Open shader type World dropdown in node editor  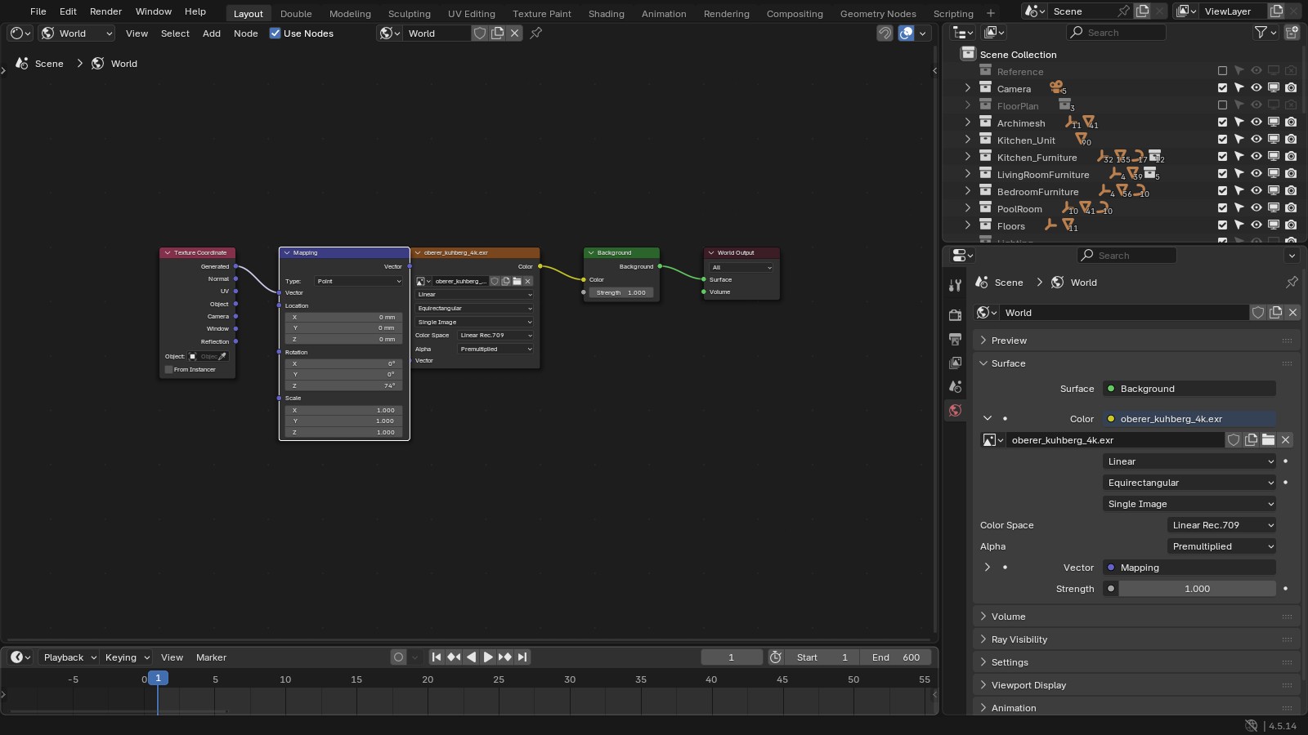click(77, 33)
